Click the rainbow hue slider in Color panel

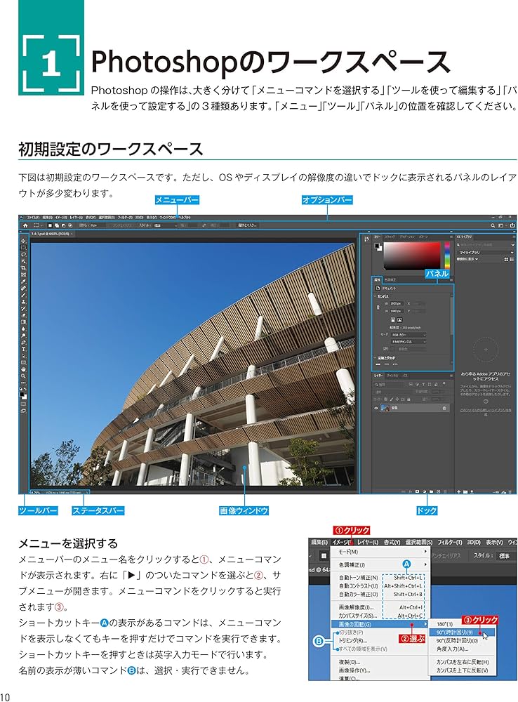pos(447,256)
